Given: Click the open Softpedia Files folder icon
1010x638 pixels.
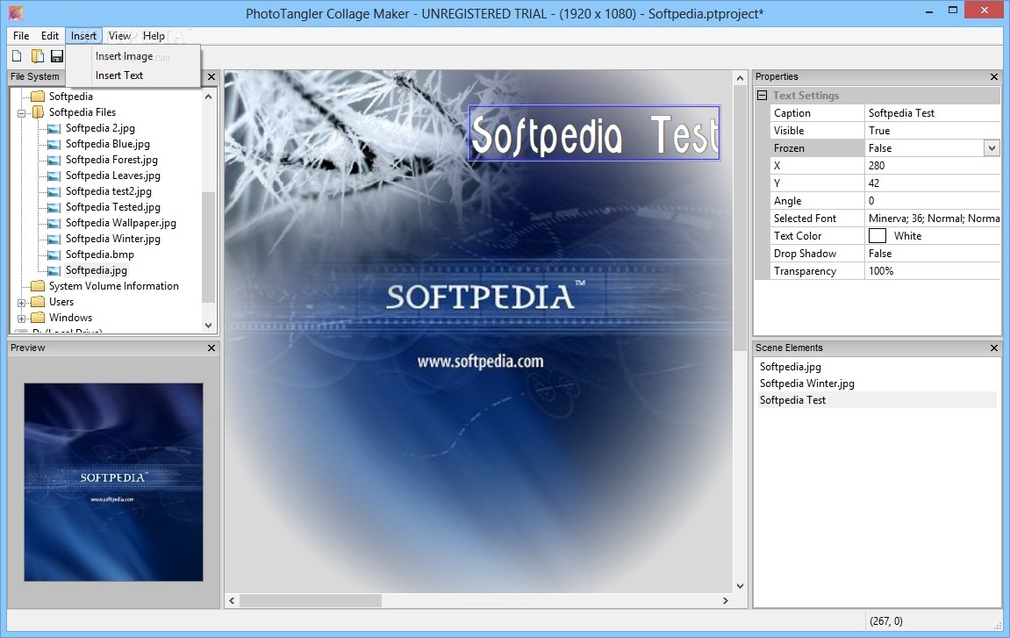Looking at the screenshot, I should [38, 112].
